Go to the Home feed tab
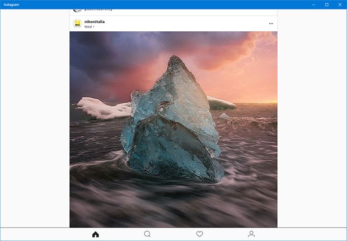Screen dimensions: 347x241 click(x=96, y=234)
